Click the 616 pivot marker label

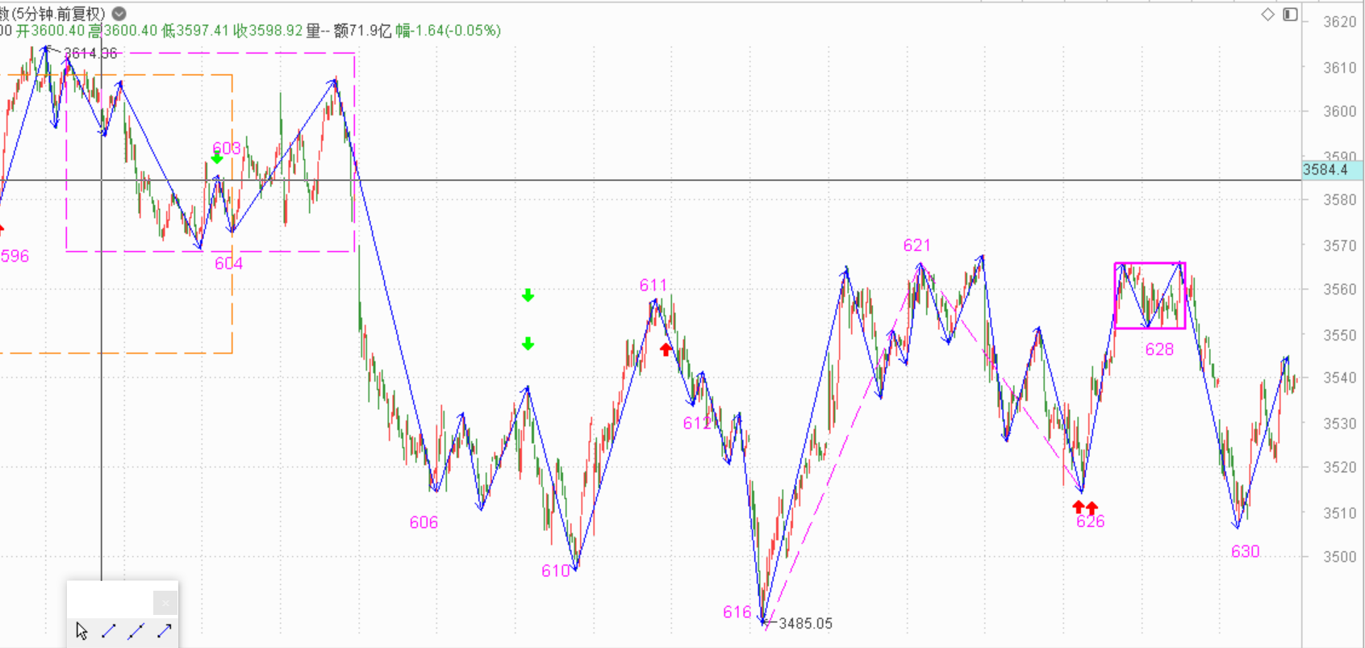point(737,612)
